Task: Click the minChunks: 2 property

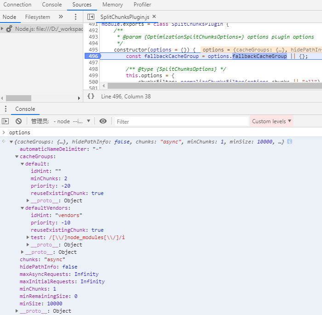Action: point(49,178)
